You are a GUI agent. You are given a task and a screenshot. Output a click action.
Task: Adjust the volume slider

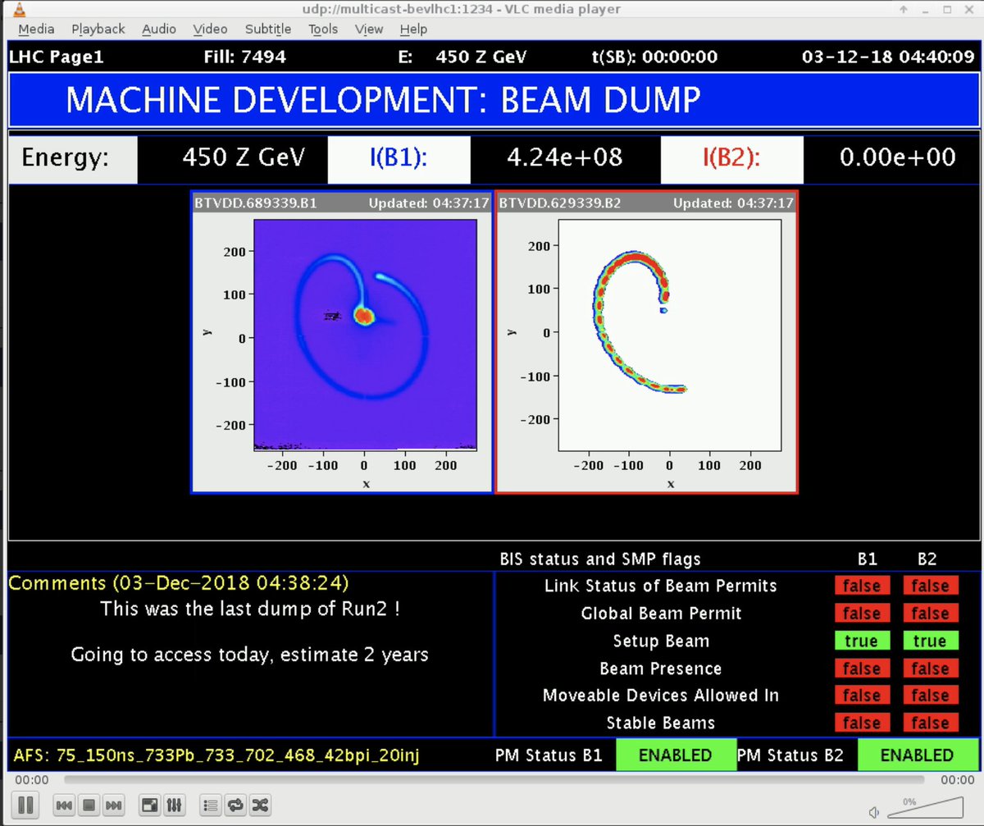pyautogui.click(x=926, y=807)
